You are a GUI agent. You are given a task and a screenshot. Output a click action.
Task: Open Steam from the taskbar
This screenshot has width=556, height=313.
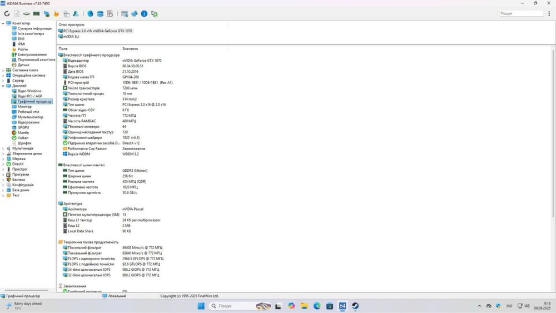point(355,306)
